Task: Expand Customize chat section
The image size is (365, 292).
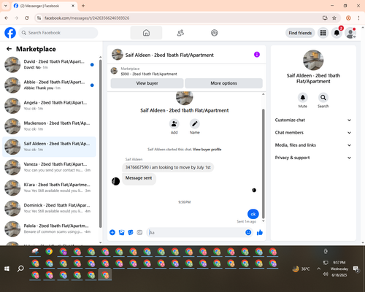Action: coord(313,120)
